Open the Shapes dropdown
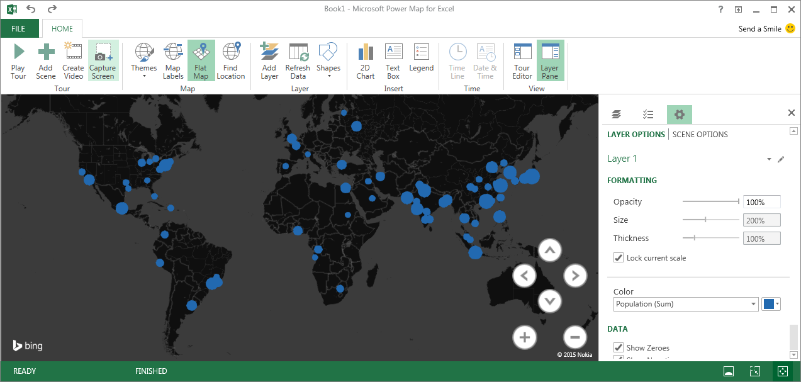This screenshot has width=801, height=382. pos(328,61)
